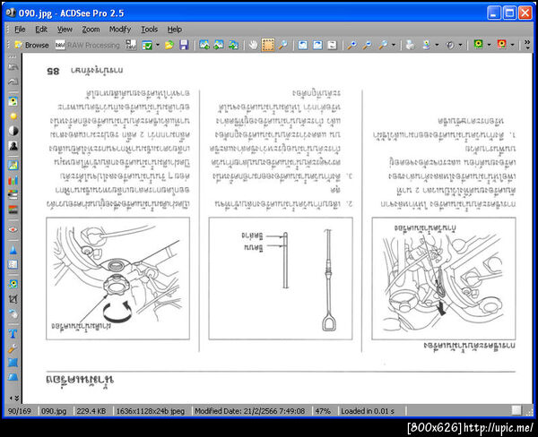Select the magnifier zoom tool beside selection
The height and width of the screenshot is (437, 538).
[x=282, y=45]
